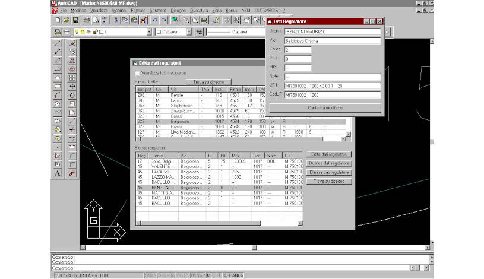Open the Quotatura menu
The height and width of the screenshot is (279, 484).
pyautogui.click(x=199, y=11)
